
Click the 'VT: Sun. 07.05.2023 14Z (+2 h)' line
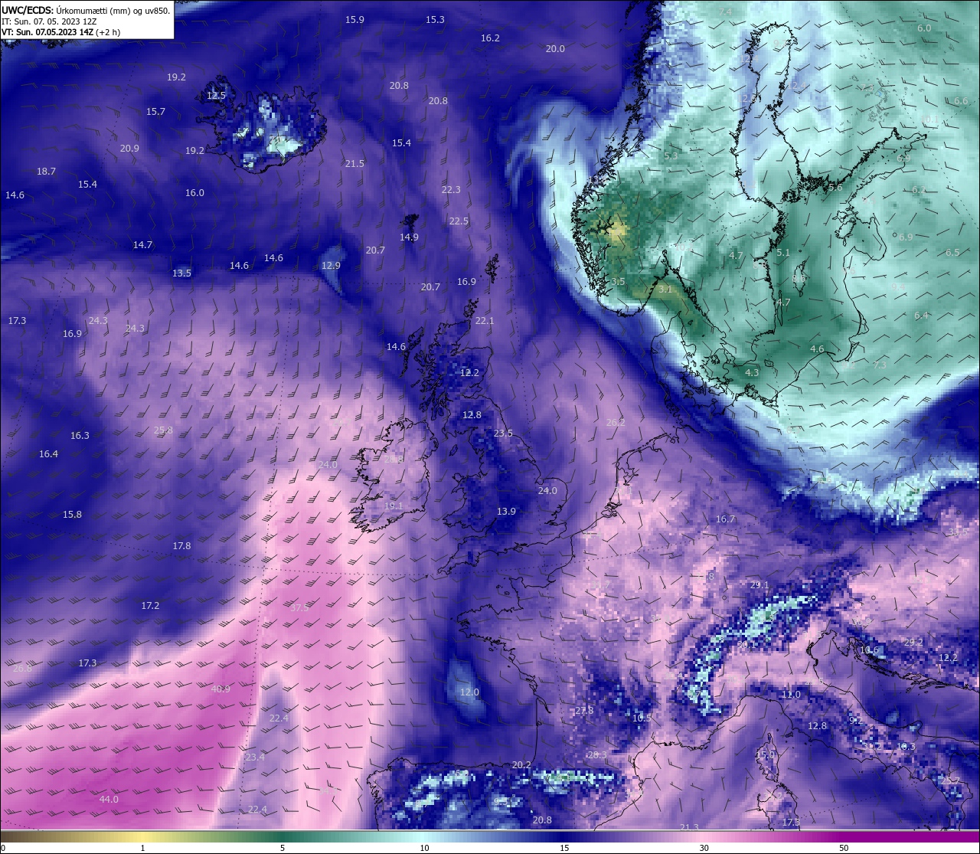(60, 32)
